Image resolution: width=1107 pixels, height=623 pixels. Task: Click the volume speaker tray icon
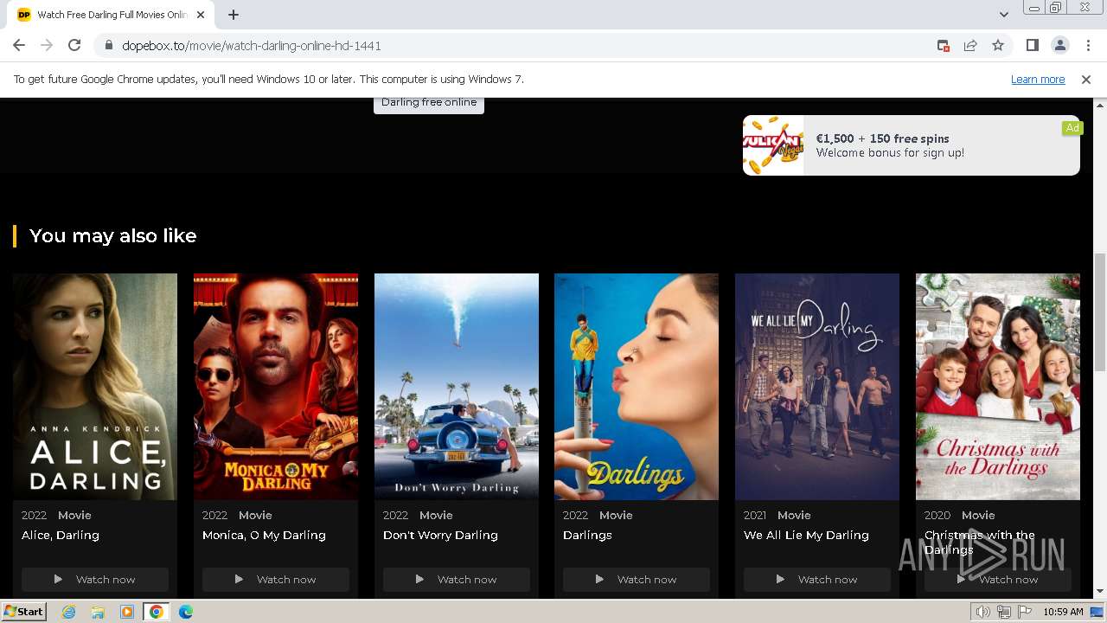pyautogui.click(x=983, y=612)
